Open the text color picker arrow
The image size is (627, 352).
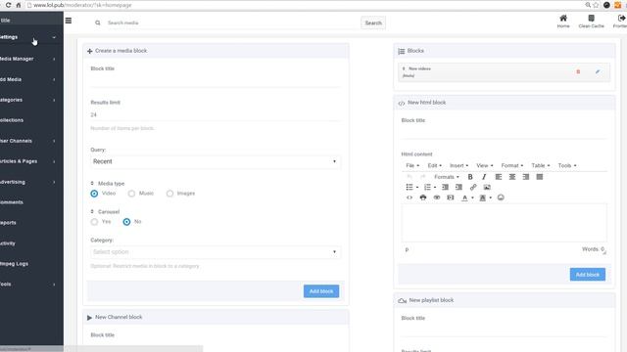pyautogui.click(x=472, y=198)
